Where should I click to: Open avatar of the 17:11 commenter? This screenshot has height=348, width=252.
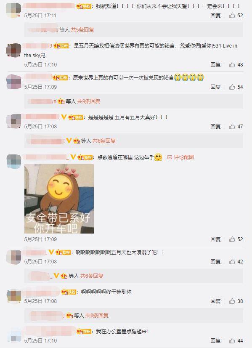[13, 10]
